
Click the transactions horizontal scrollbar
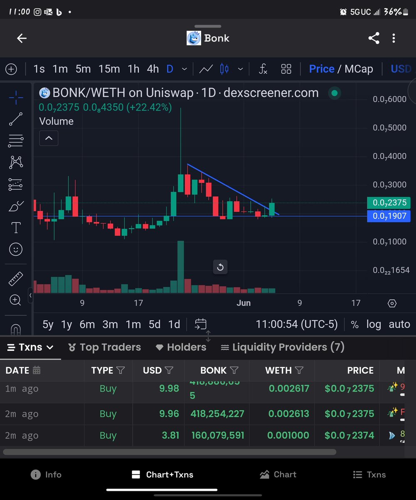tap(169, 452)
